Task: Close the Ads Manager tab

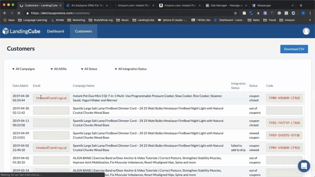Action: point(246,6)
